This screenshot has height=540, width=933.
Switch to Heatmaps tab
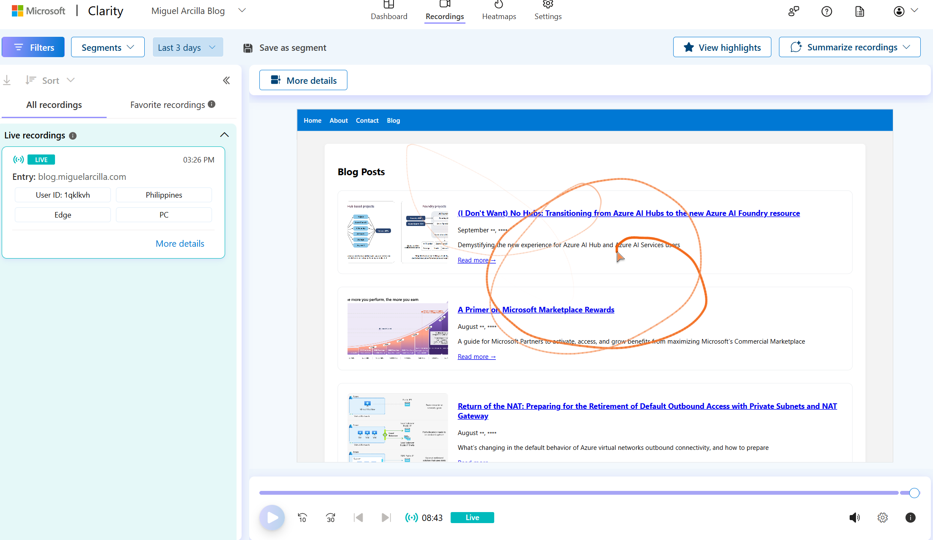(499, 11)
